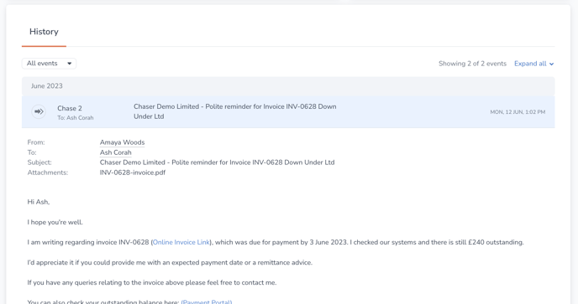Image resolution: width=578 pixels, height=304 pixels.
Task: Click the Showing 2 of 2 events text
Action: tap(473, 64)
